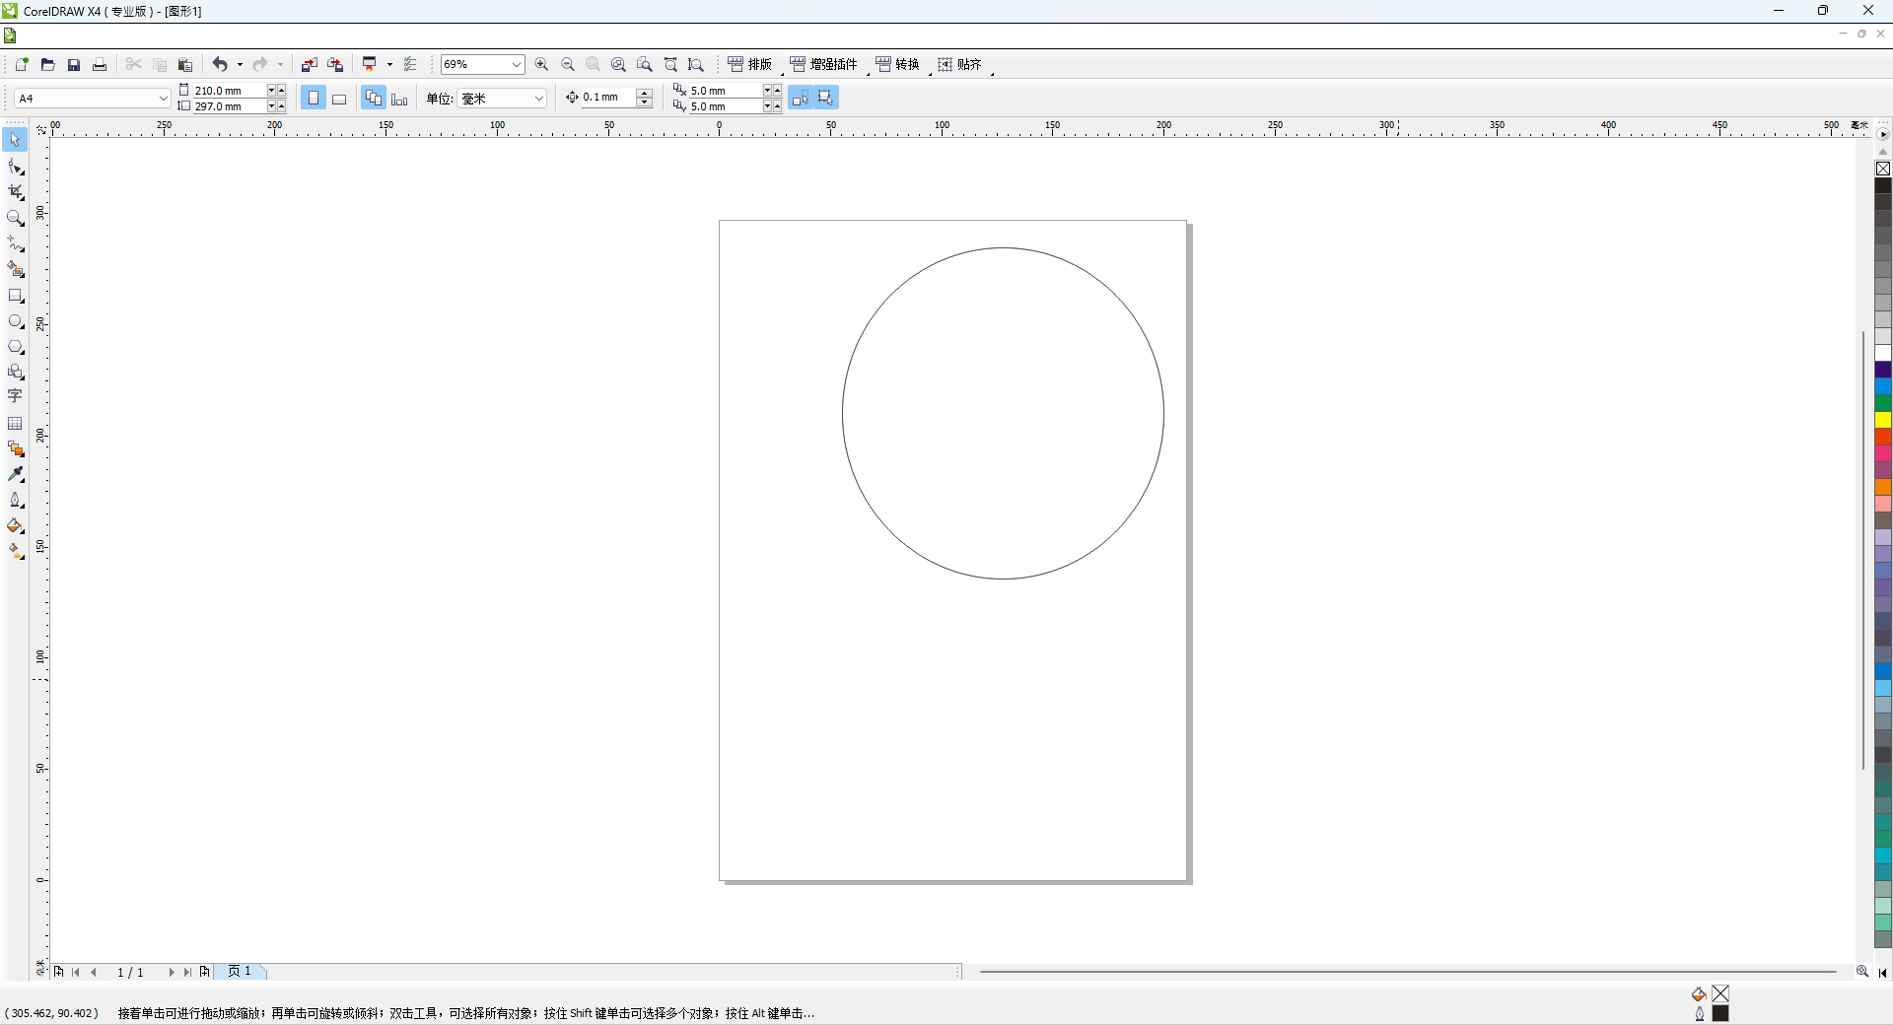
Task: Select the Table tool
Action: pos(15,423)
